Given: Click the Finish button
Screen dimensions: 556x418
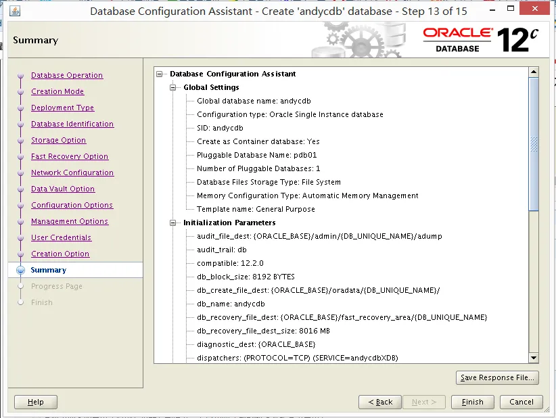Looking at the screenshot, I should point(472,402).
